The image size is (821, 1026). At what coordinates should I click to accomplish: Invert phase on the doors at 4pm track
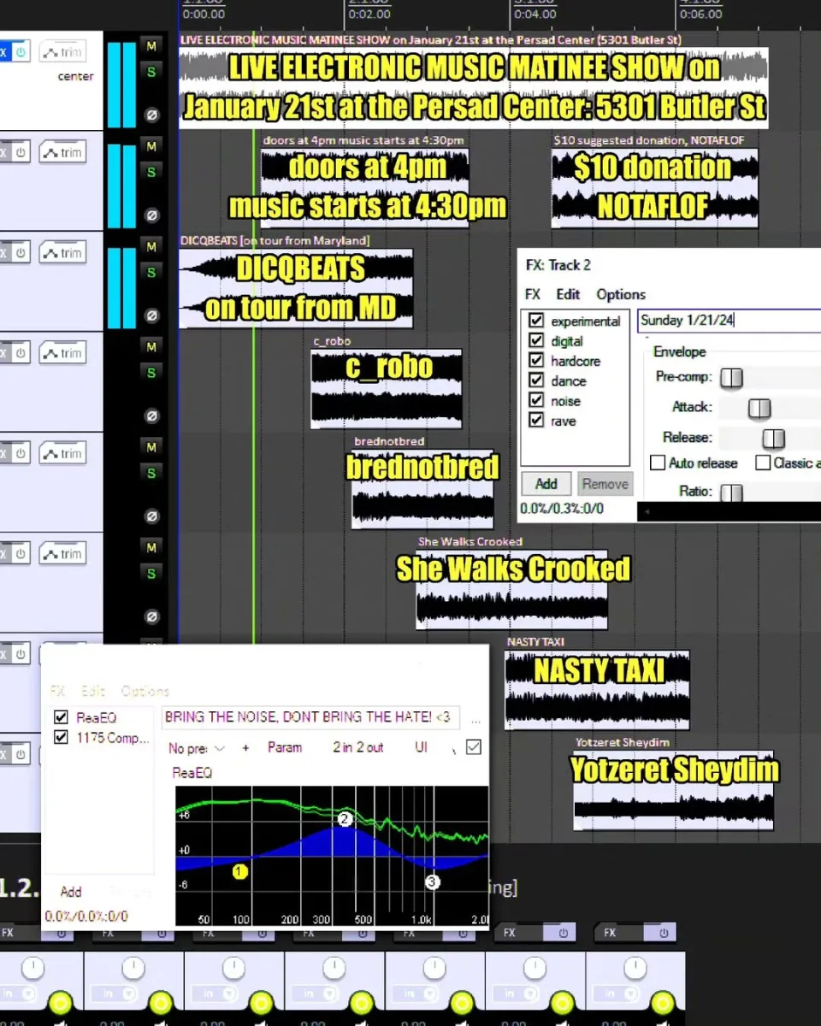pos(151,215)
